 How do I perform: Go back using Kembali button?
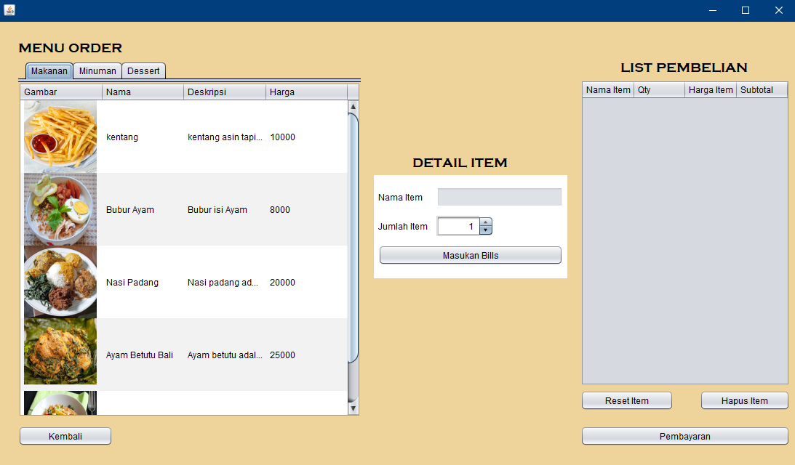click(65, 437)
